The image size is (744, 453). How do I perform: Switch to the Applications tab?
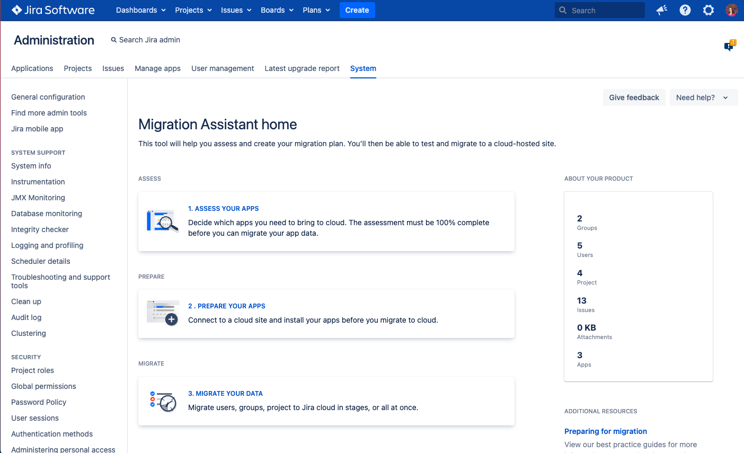(32, 68)
